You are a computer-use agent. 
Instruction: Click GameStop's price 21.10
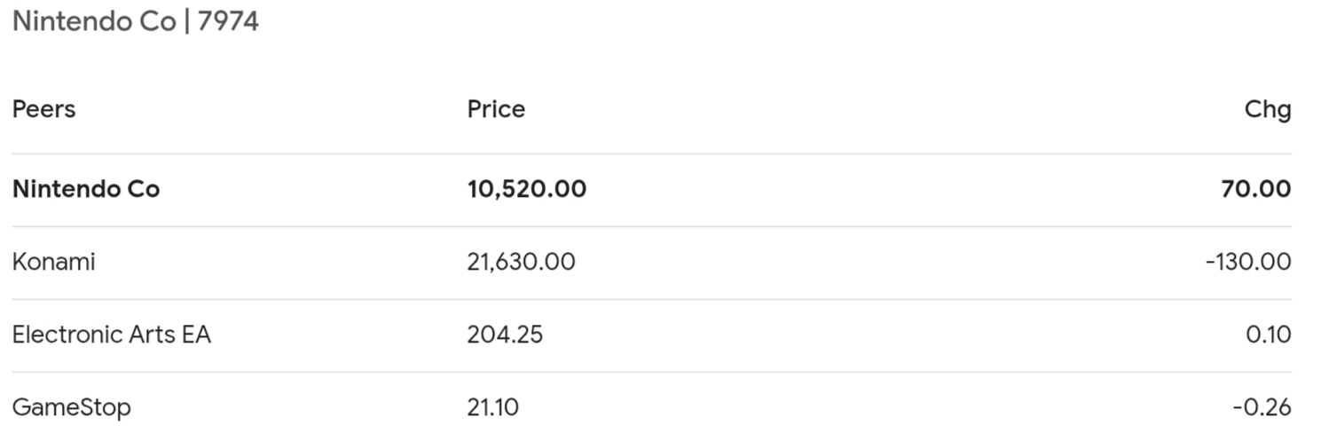pos(492,407)
